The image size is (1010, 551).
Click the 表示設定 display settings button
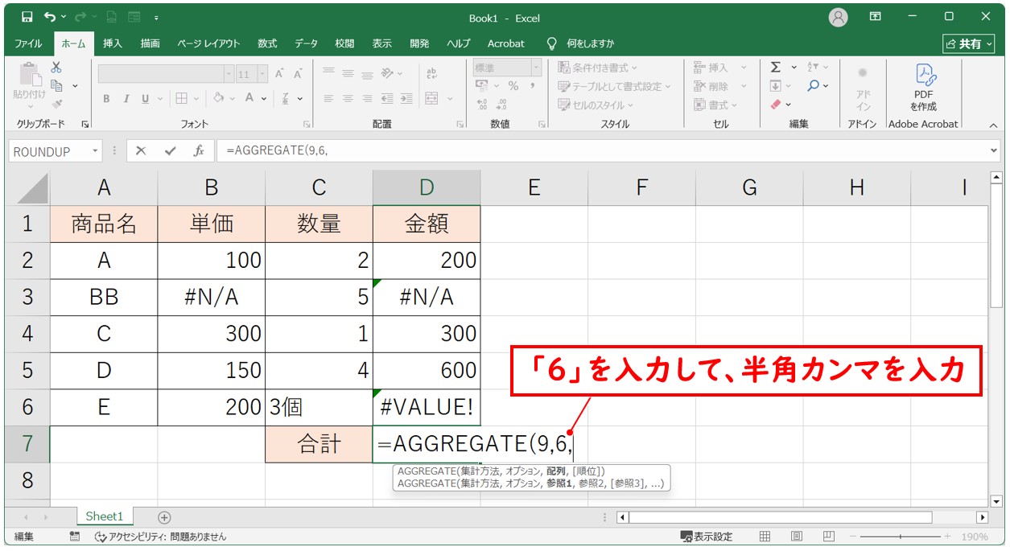pos(707,537)
